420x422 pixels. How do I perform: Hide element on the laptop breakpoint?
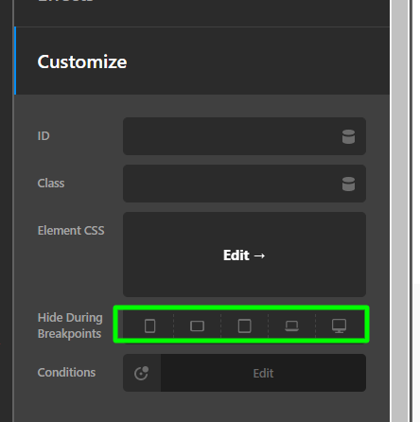[291, 325]
